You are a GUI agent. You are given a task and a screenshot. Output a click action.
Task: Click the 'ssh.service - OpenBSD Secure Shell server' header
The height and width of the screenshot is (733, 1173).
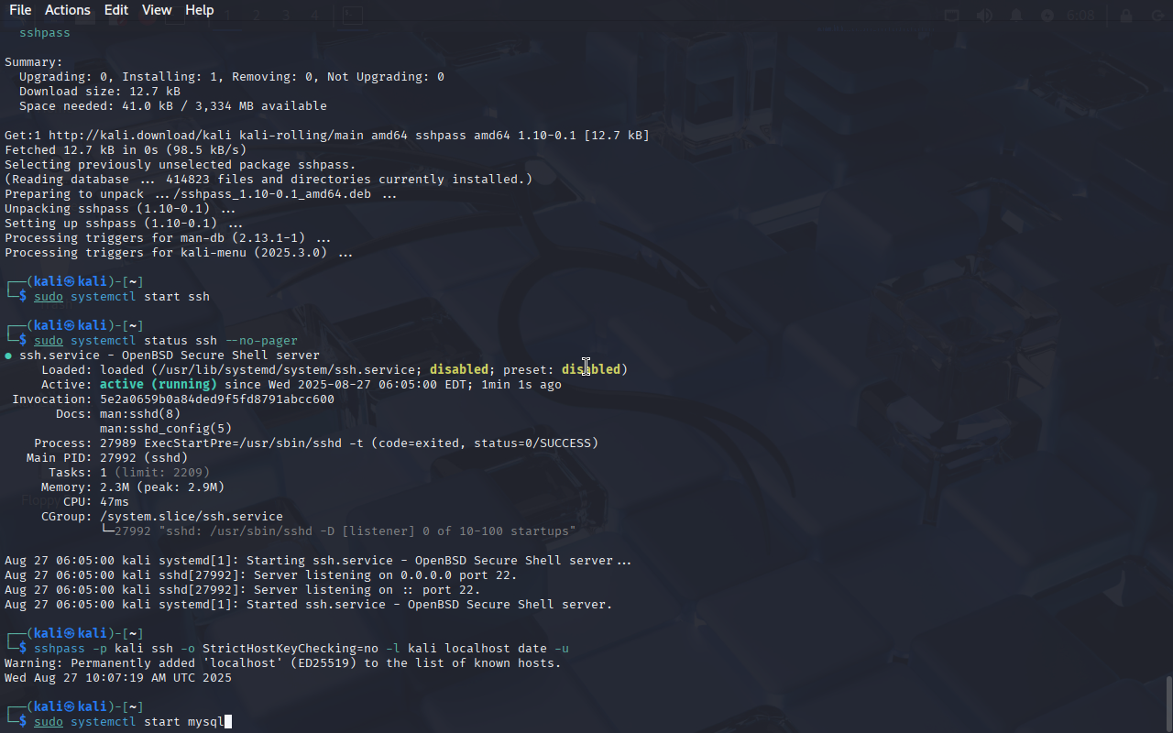(170, 356)
